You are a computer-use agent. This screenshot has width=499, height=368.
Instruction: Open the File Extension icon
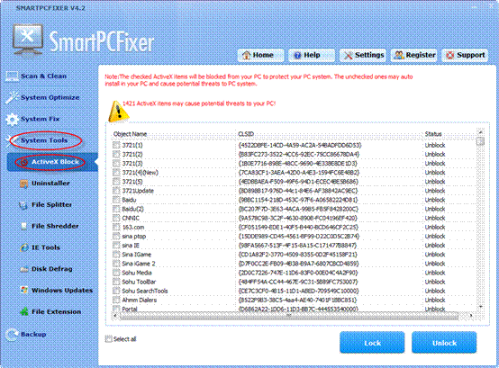tap(24, 311)
